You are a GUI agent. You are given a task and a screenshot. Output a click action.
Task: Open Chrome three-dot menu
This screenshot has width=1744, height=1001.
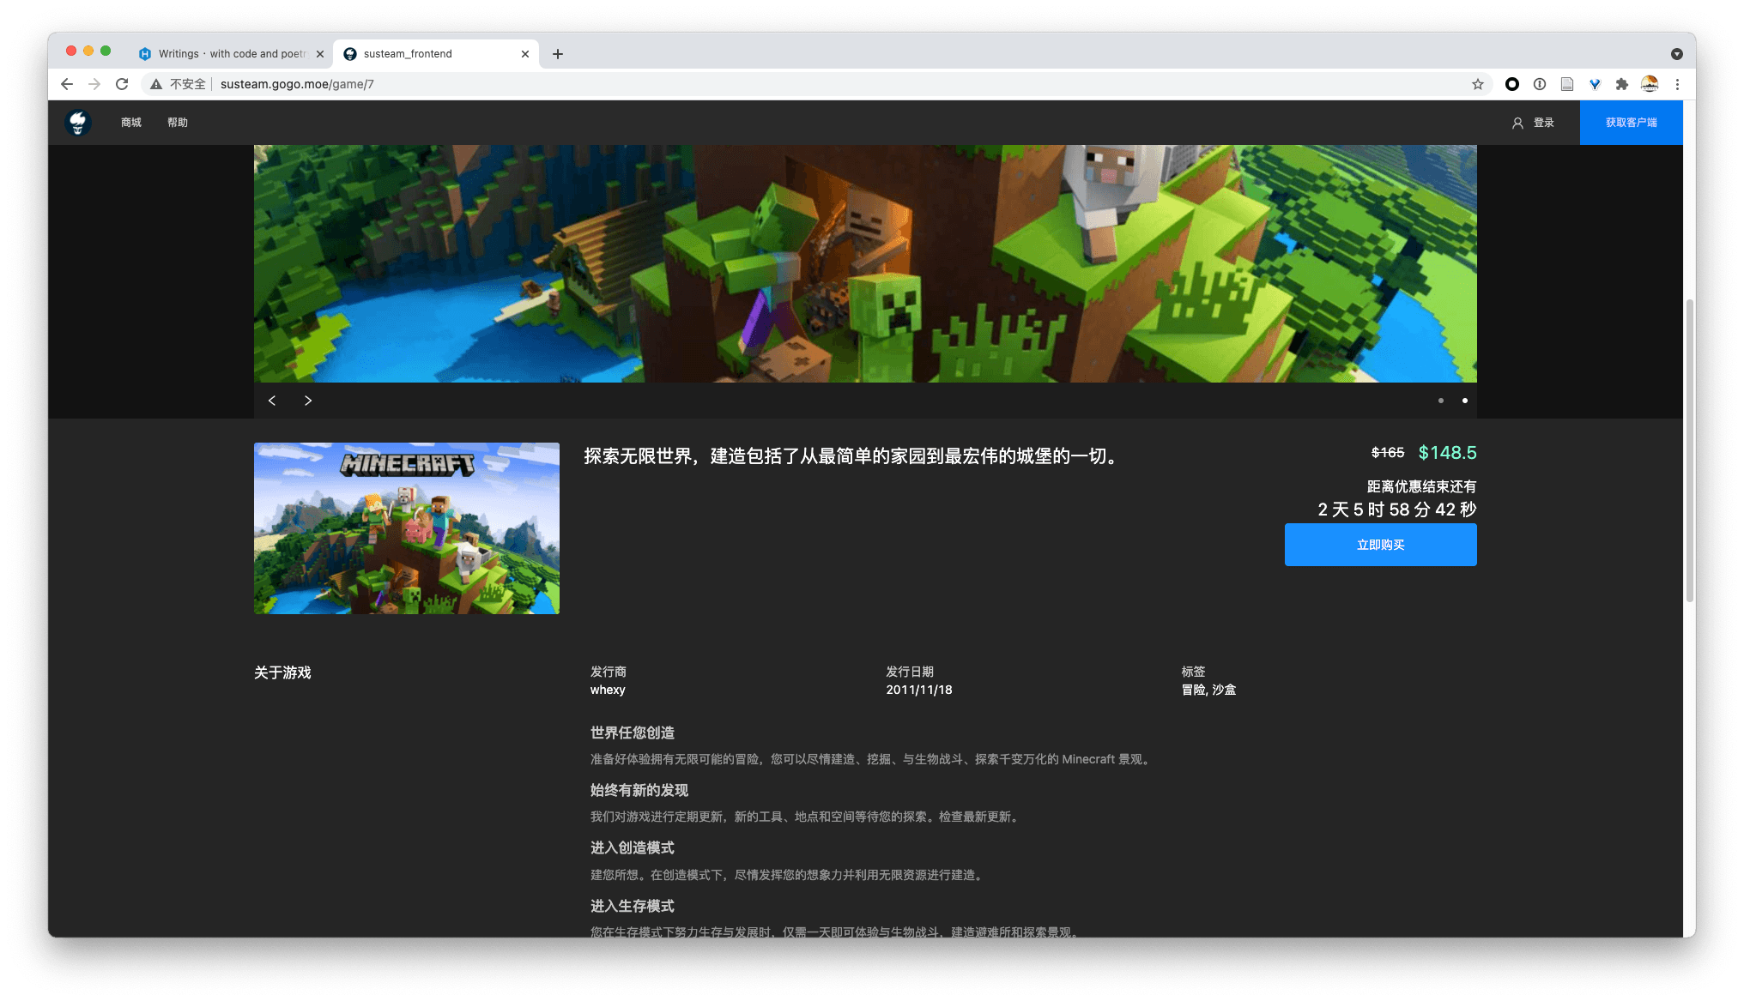point(1677,84)
